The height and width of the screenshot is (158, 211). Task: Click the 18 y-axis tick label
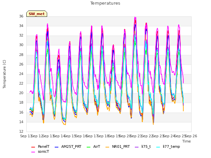click(21, 102)
